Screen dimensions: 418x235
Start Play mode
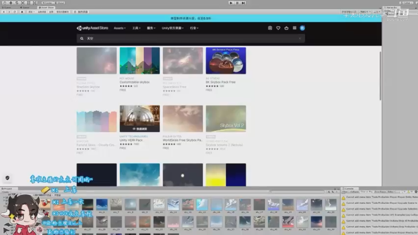coord(231,3)
